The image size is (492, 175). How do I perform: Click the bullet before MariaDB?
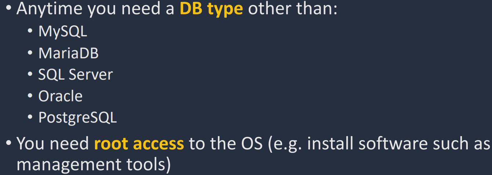(x=30, y=54)
